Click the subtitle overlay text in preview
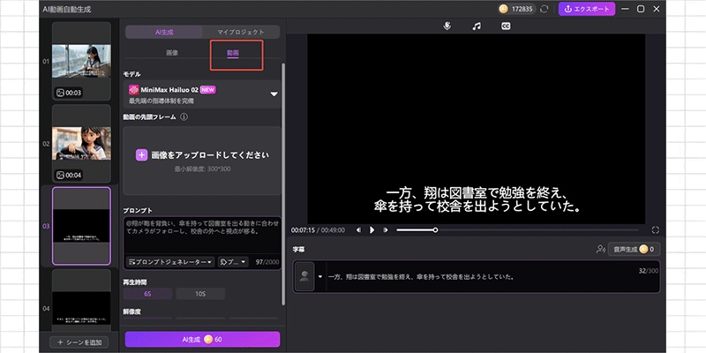Screen dimensions: 706x353 (x=476, y=200)
